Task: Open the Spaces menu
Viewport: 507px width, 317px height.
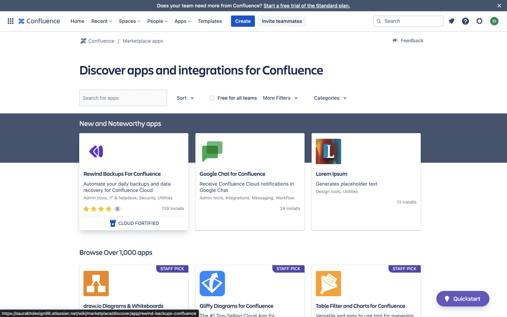Action: pyautogui.click(x=129, y=21)
